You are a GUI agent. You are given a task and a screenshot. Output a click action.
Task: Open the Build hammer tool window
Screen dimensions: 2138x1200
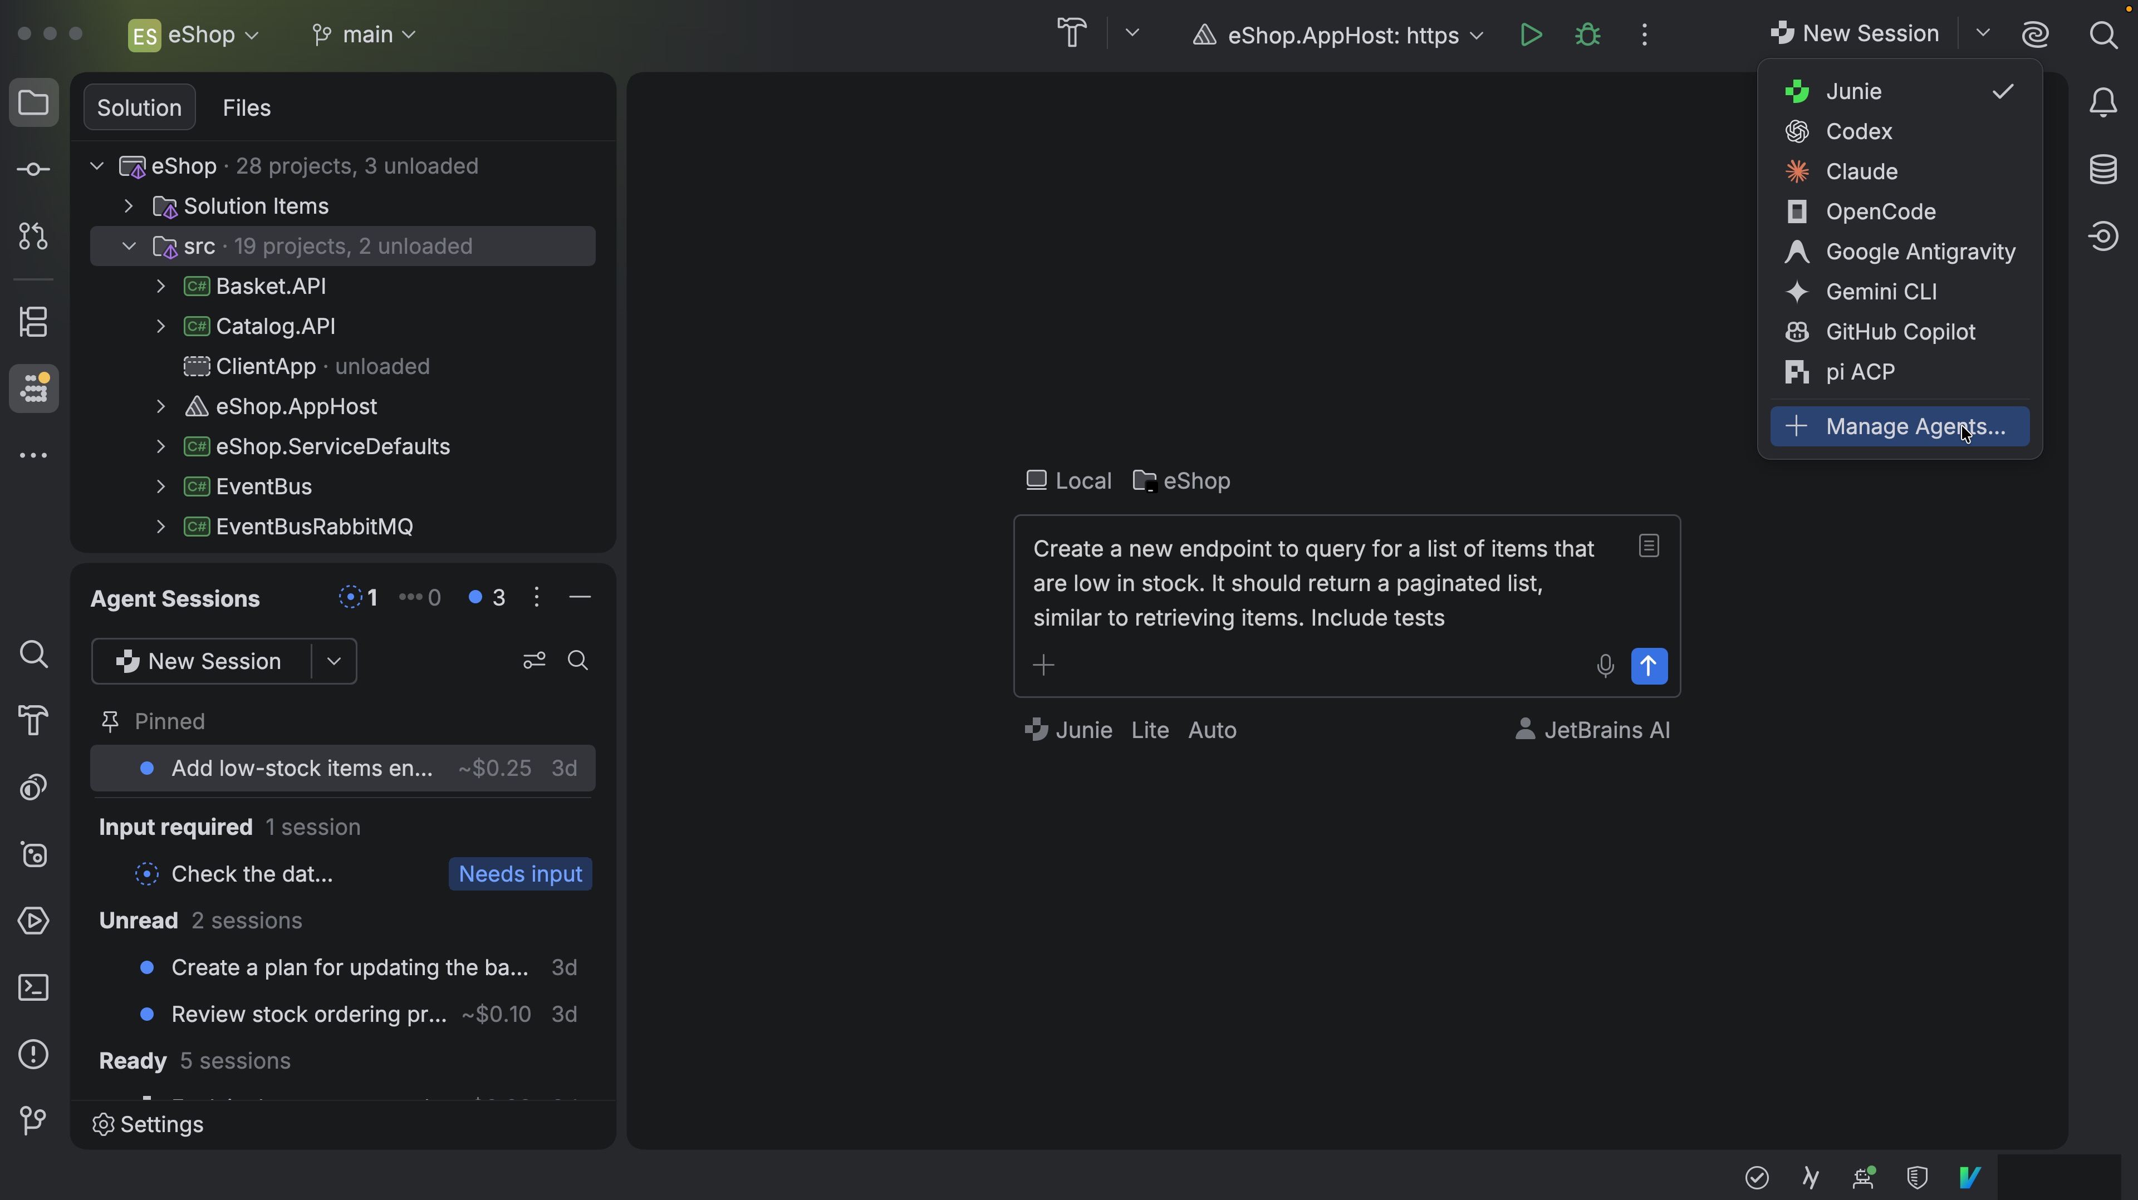pos(33,720)
